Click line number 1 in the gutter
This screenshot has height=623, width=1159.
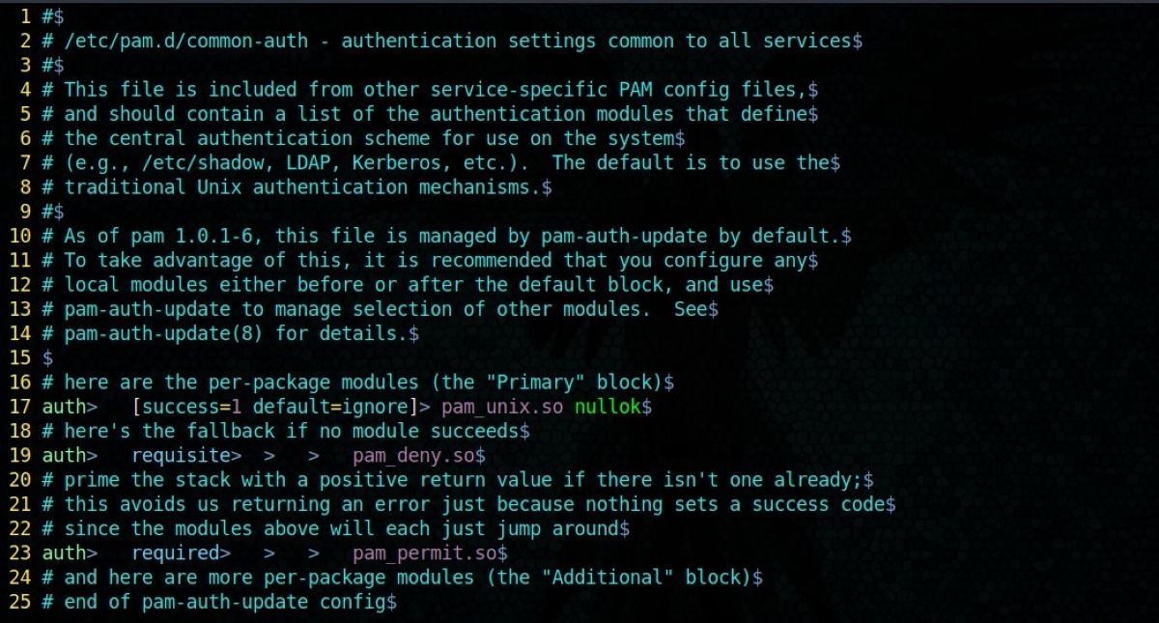point(25,16)
